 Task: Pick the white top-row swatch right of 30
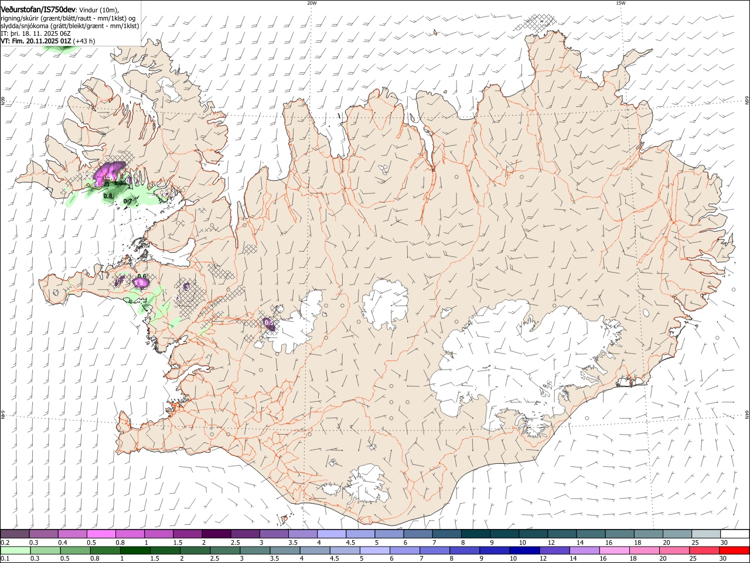pyautogui.click(x=734, y=534)
